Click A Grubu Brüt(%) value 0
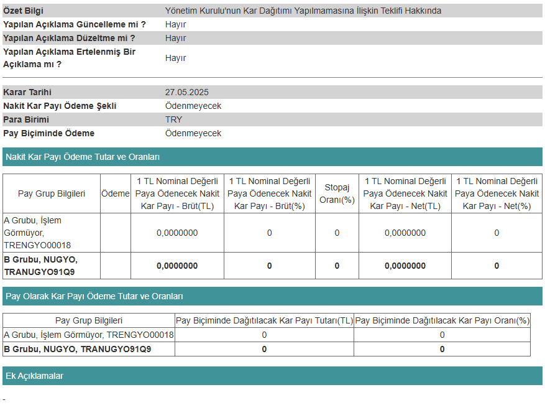Image resolution: width=545 pixels, height=405 pixels. tap(269, 233)
